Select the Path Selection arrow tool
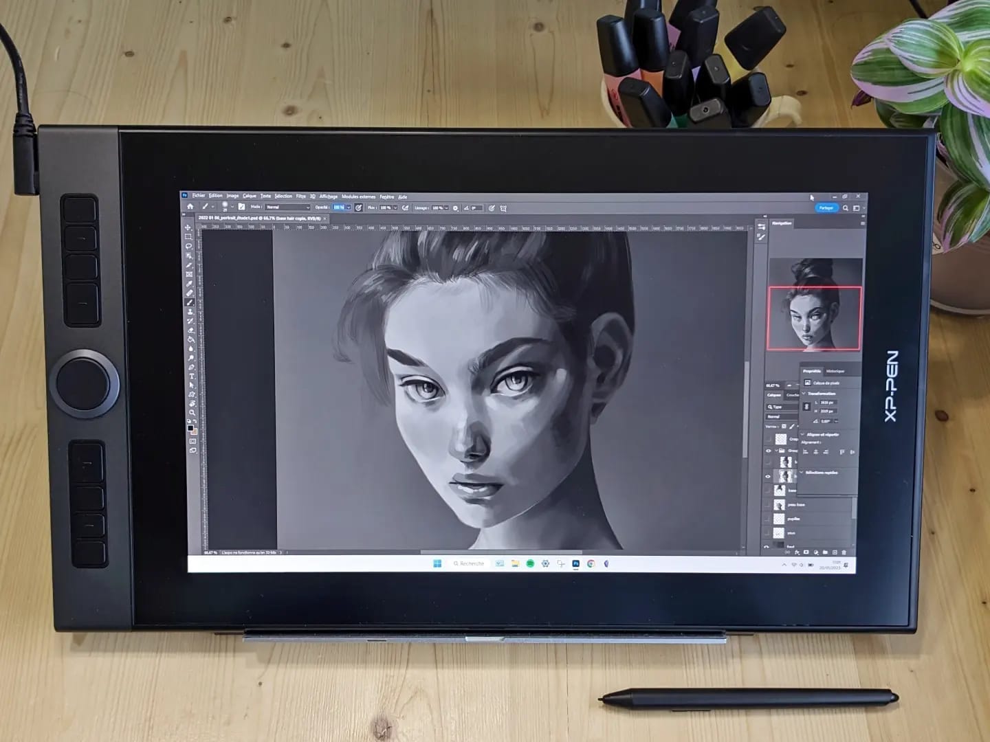Image resolution: width=990 pixels, height=742 pixels. pyautogui.click(x=192, y=385)
